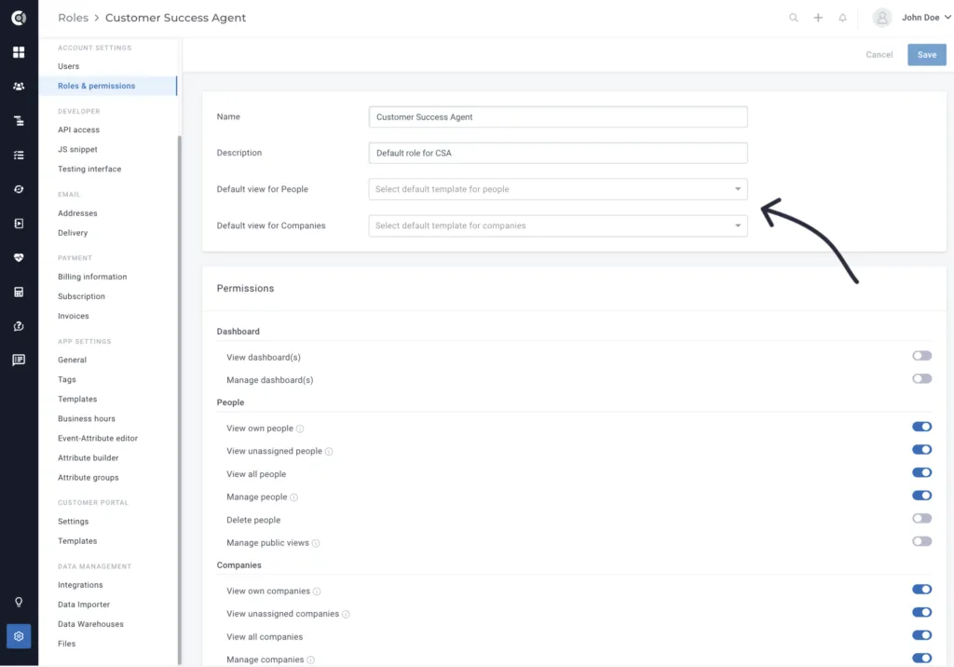This screenshot has height=667, width=954.
Task: Click into the Name input field
Action: (x=558, y=116)
